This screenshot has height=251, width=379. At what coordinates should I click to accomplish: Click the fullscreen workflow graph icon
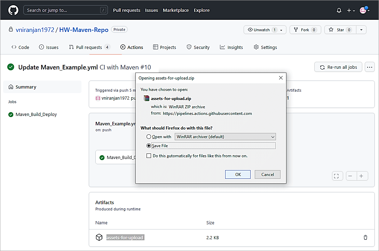[336, 176]
